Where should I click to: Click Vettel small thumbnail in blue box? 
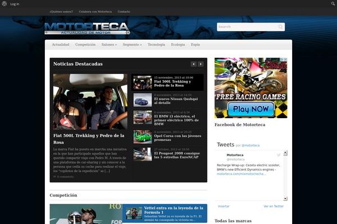pos(134,213)
